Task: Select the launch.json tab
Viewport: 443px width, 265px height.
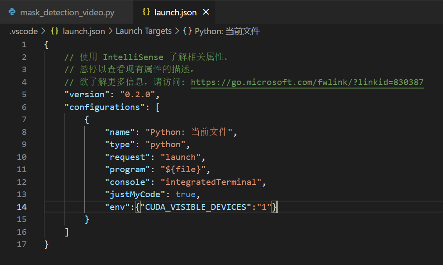Action: tap(175, 12)
